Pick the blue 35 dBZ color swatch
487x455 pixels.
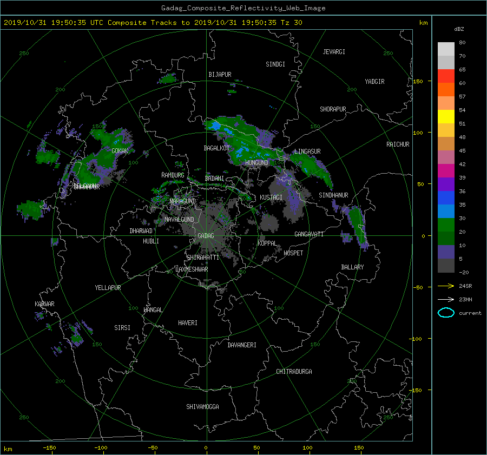point(446,197)
